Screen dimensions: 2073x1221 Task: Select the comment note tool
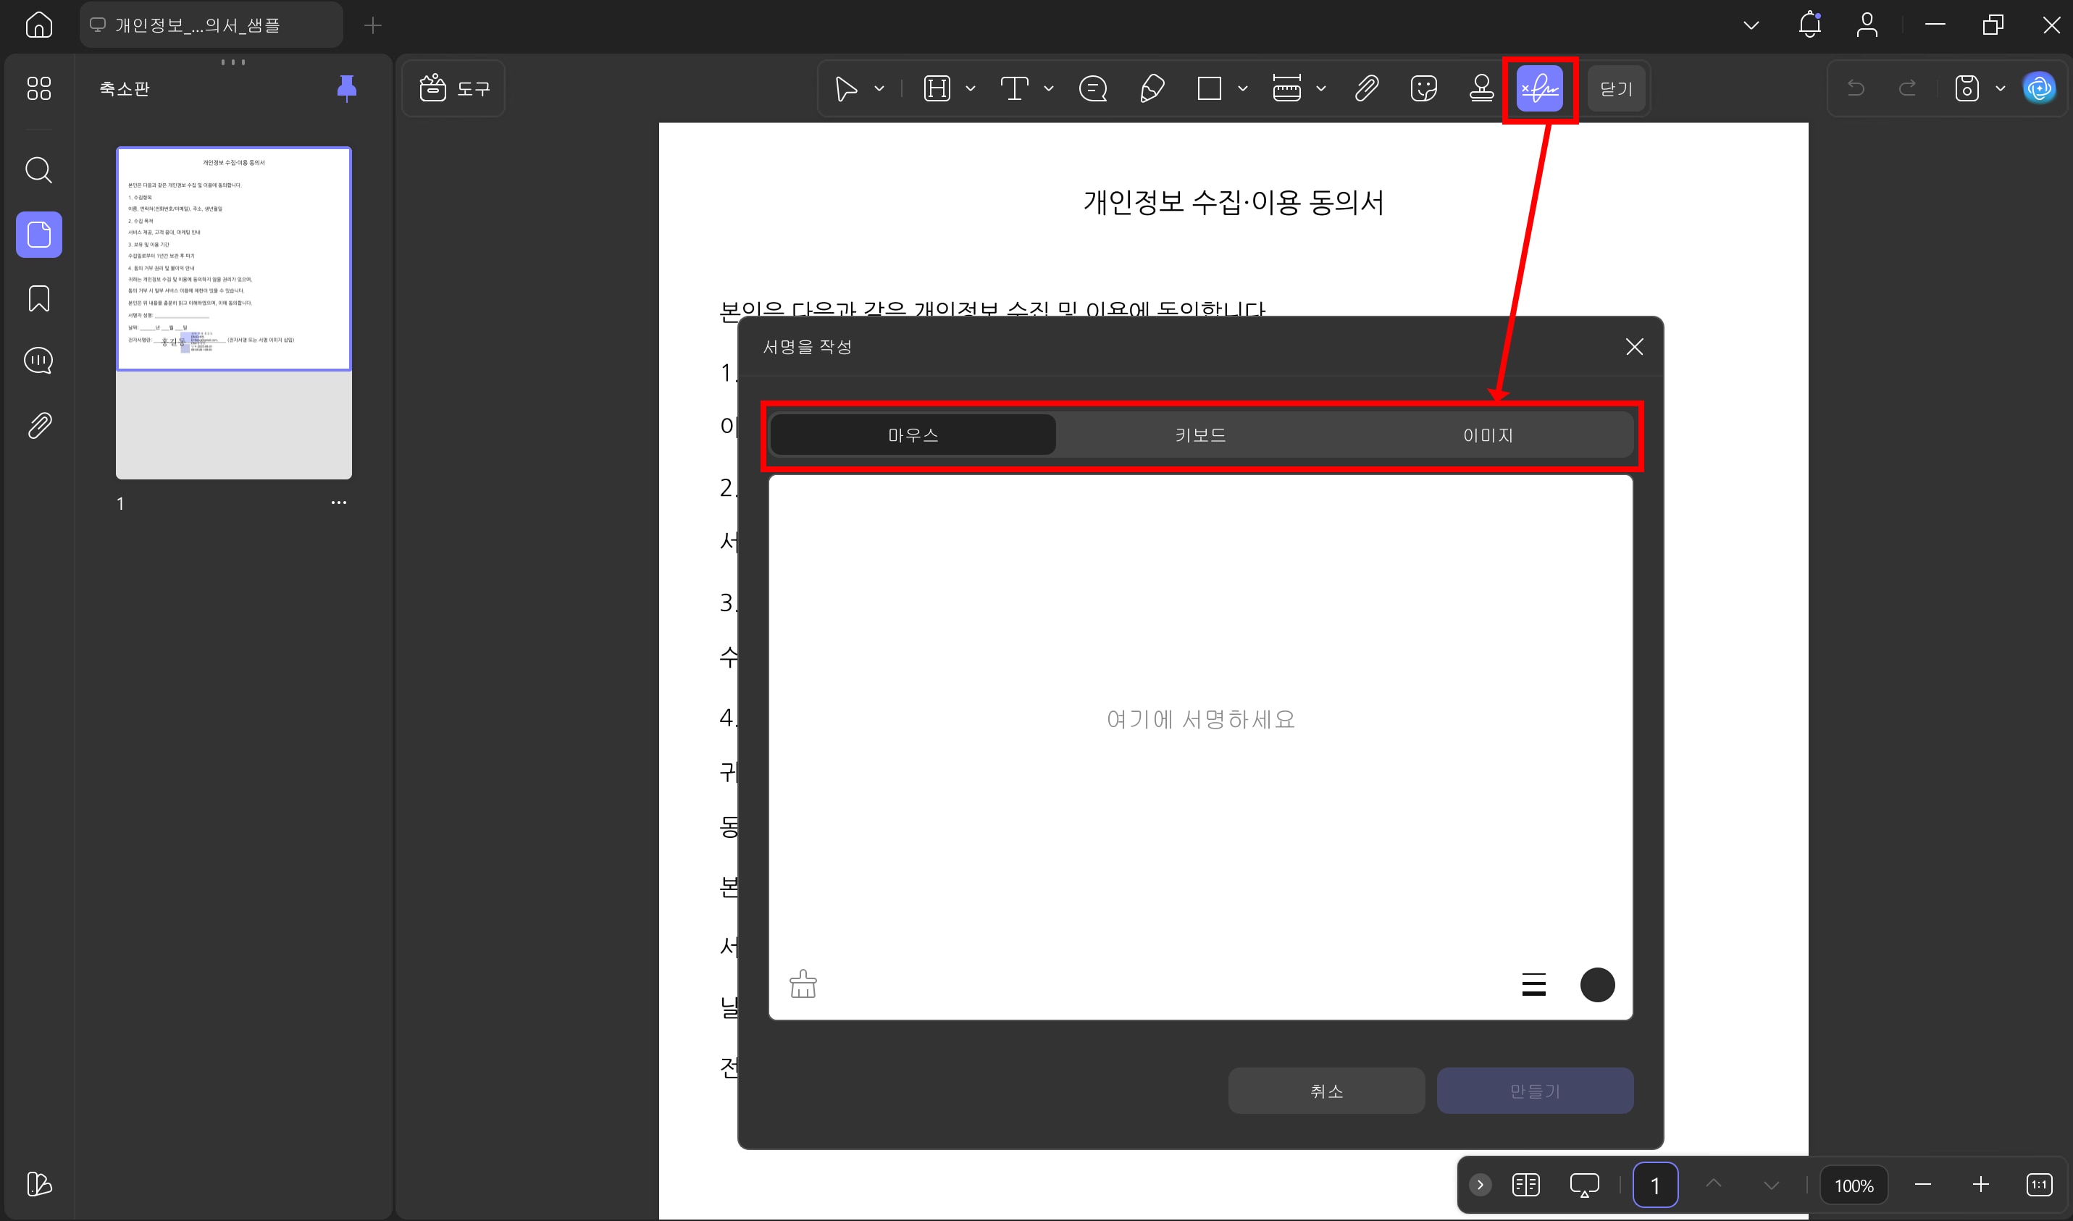(x=1093, y=88)
